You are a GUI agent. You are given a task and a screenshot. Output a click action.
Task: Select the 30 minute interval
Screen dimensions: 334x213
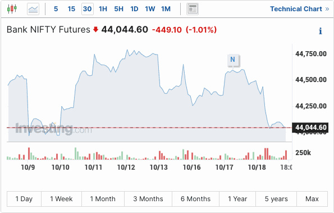[x=88, y=9]
